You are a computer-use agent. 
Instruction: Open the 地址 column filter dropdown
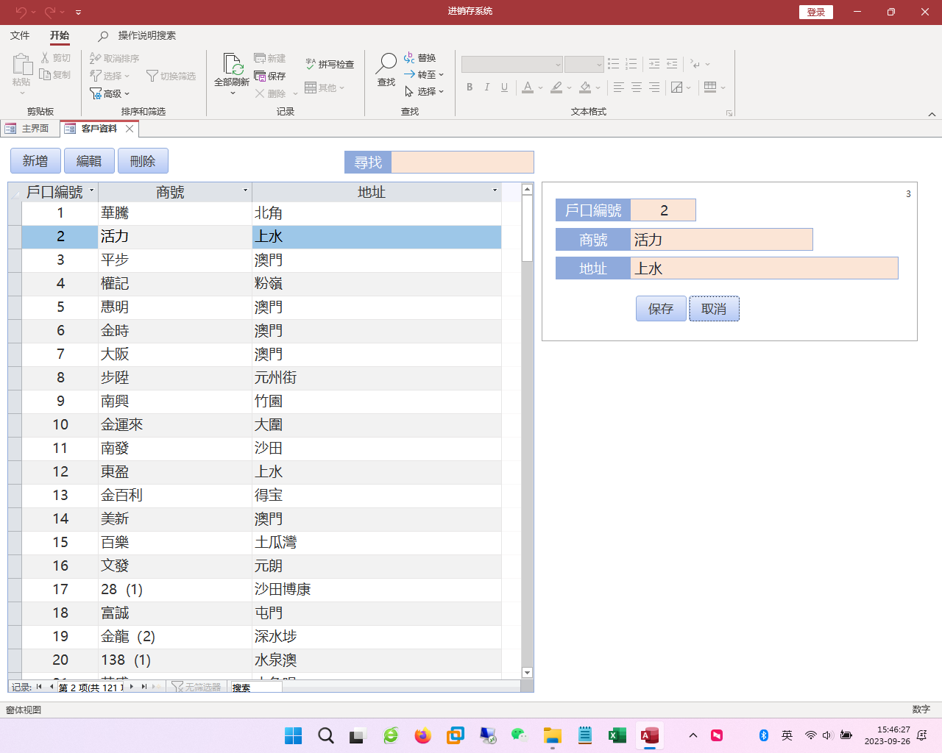pos(495,191)
